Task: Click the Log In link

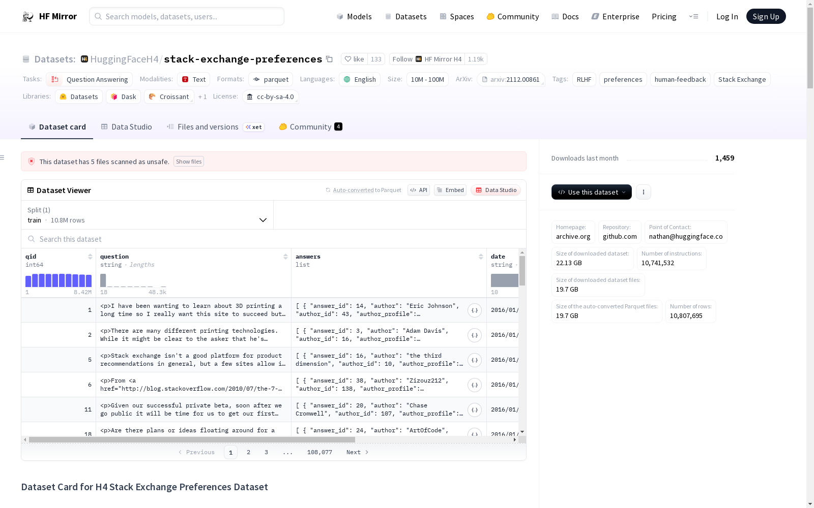Action: coord(727,16)
